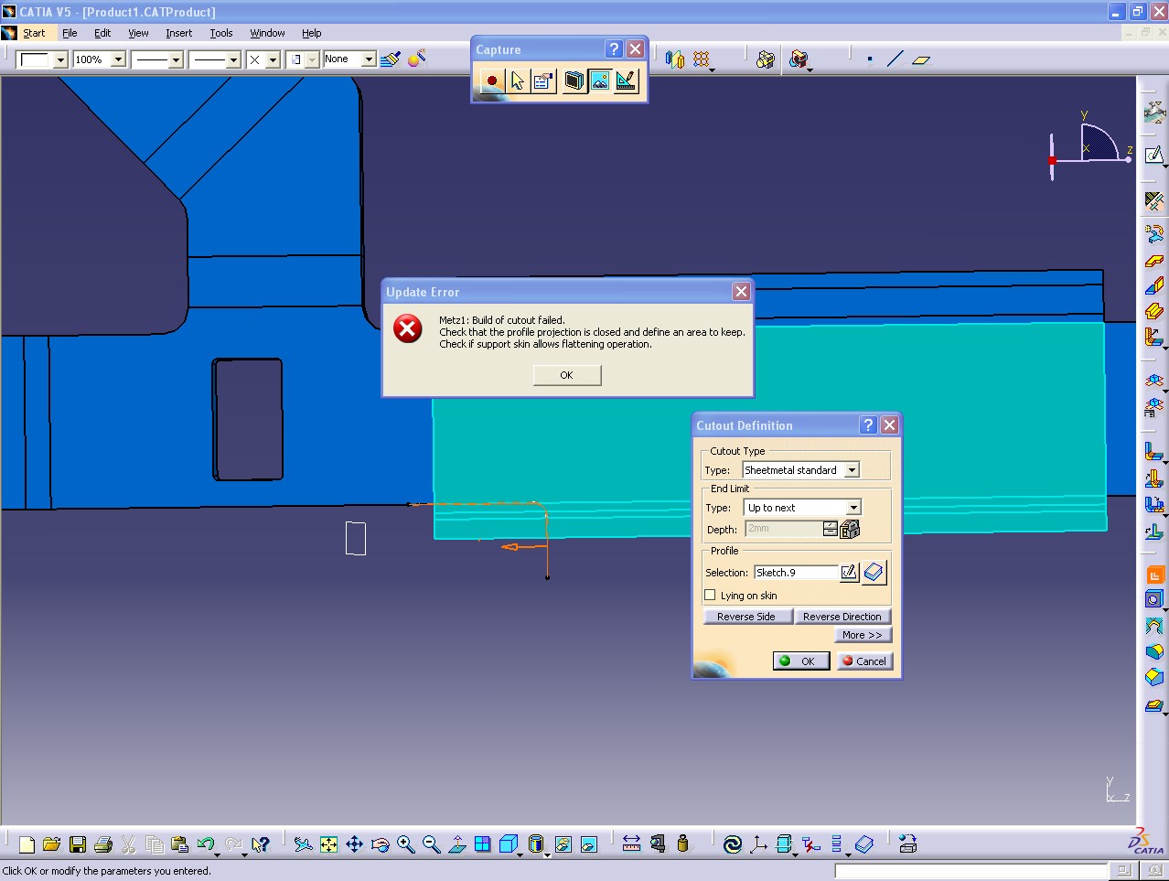Viewport: 1169px width, 881px height.
Task: Open the View menu
Action: click(x=138, y=33)
